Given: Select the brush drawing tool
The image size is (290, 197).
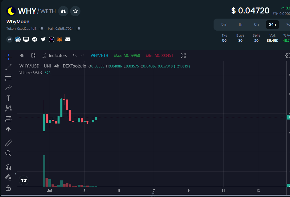Looking at the screenshot, I should click(8, 88).
